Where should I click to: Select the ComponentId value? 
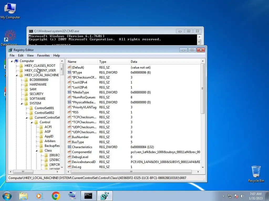pyautogui.click(x=82, y=152)
